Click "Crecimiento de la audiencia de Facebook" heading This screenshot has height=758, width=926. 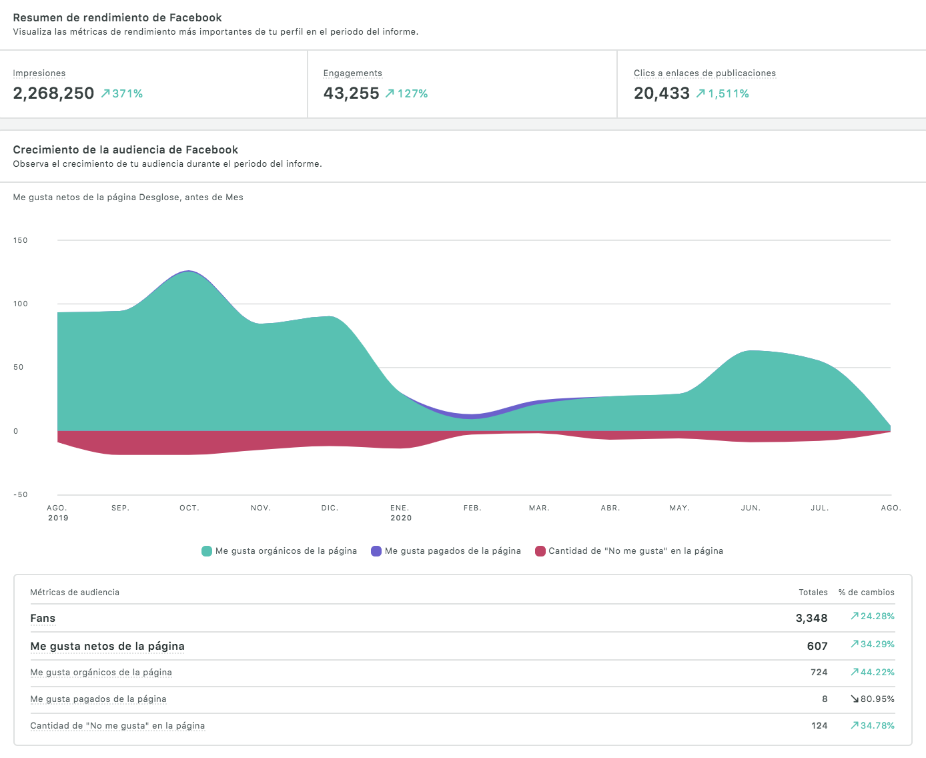(x=125, y=150)
